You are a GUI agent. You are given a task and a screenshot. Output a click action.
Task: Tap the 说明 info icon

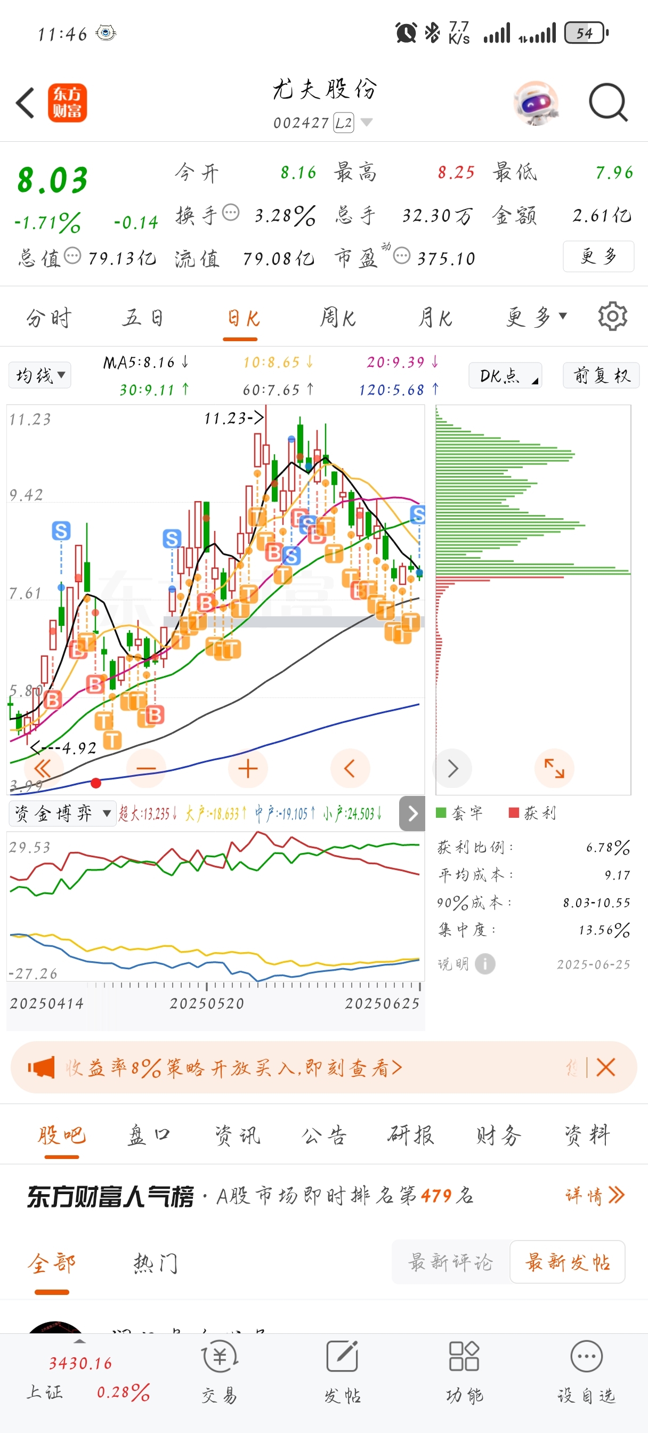point(485,963)
